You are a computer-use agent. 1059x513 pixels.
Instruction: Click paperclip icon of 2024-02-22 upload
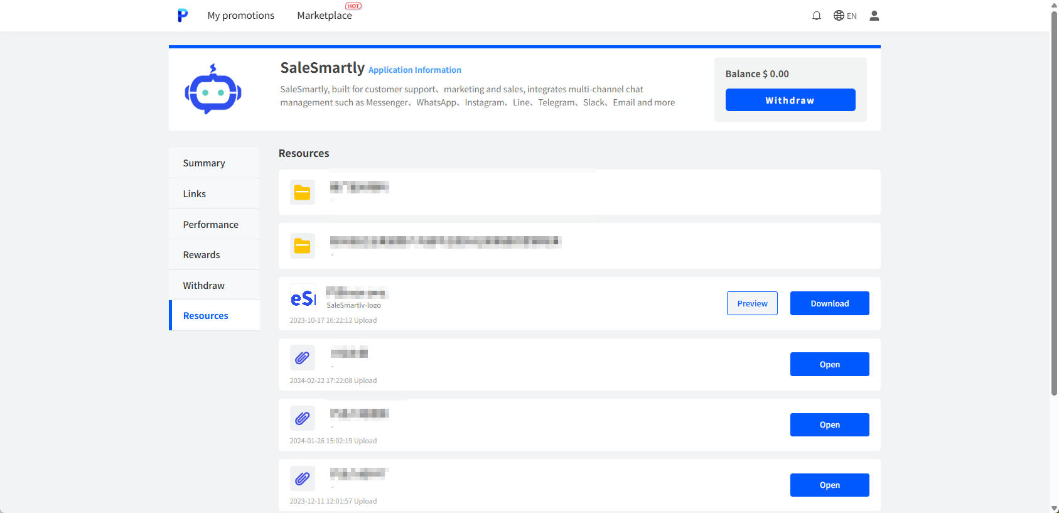(303, 357)
